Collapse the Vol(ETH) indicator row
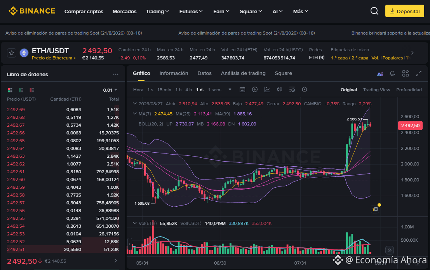This screenshot has width=430, height=270. 135,223
